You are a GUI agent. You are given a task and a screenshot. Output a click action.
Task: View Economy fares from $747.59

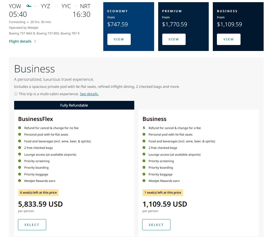point(119,39)
